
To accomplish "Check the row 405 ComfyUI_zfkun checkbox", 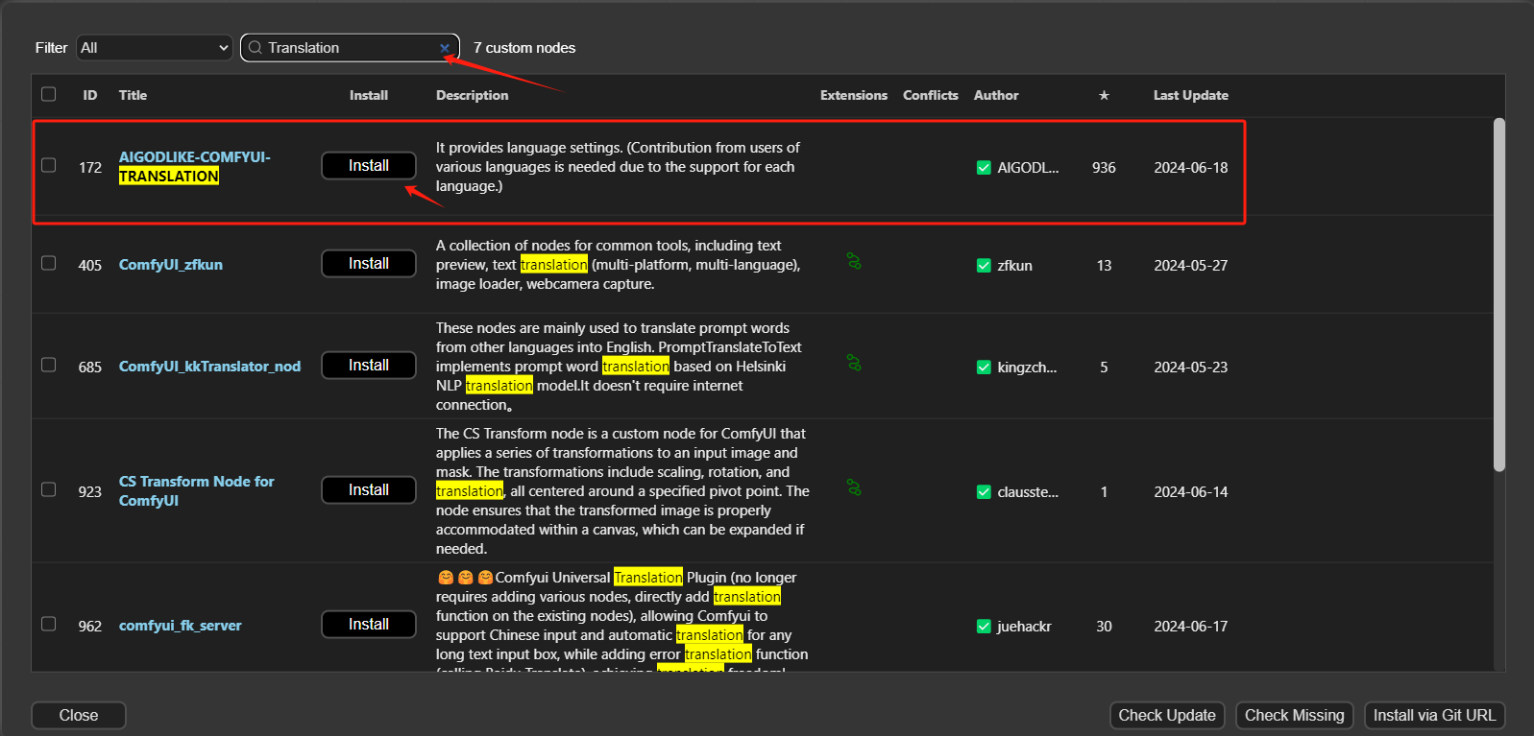I will pyautogui.click(x=49, y=263).
